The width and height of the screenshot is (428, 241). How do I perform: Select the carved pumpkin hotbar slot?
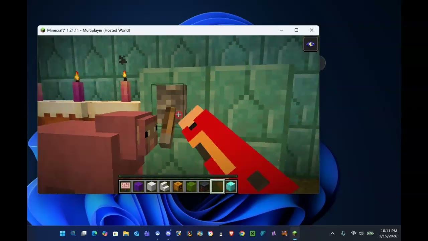(178, 186)
